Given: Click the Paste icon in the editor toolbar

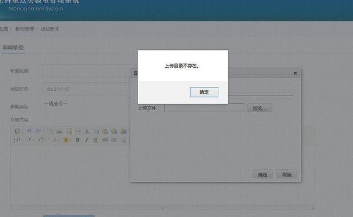Looking at the screenshot, I should (105, 131).
